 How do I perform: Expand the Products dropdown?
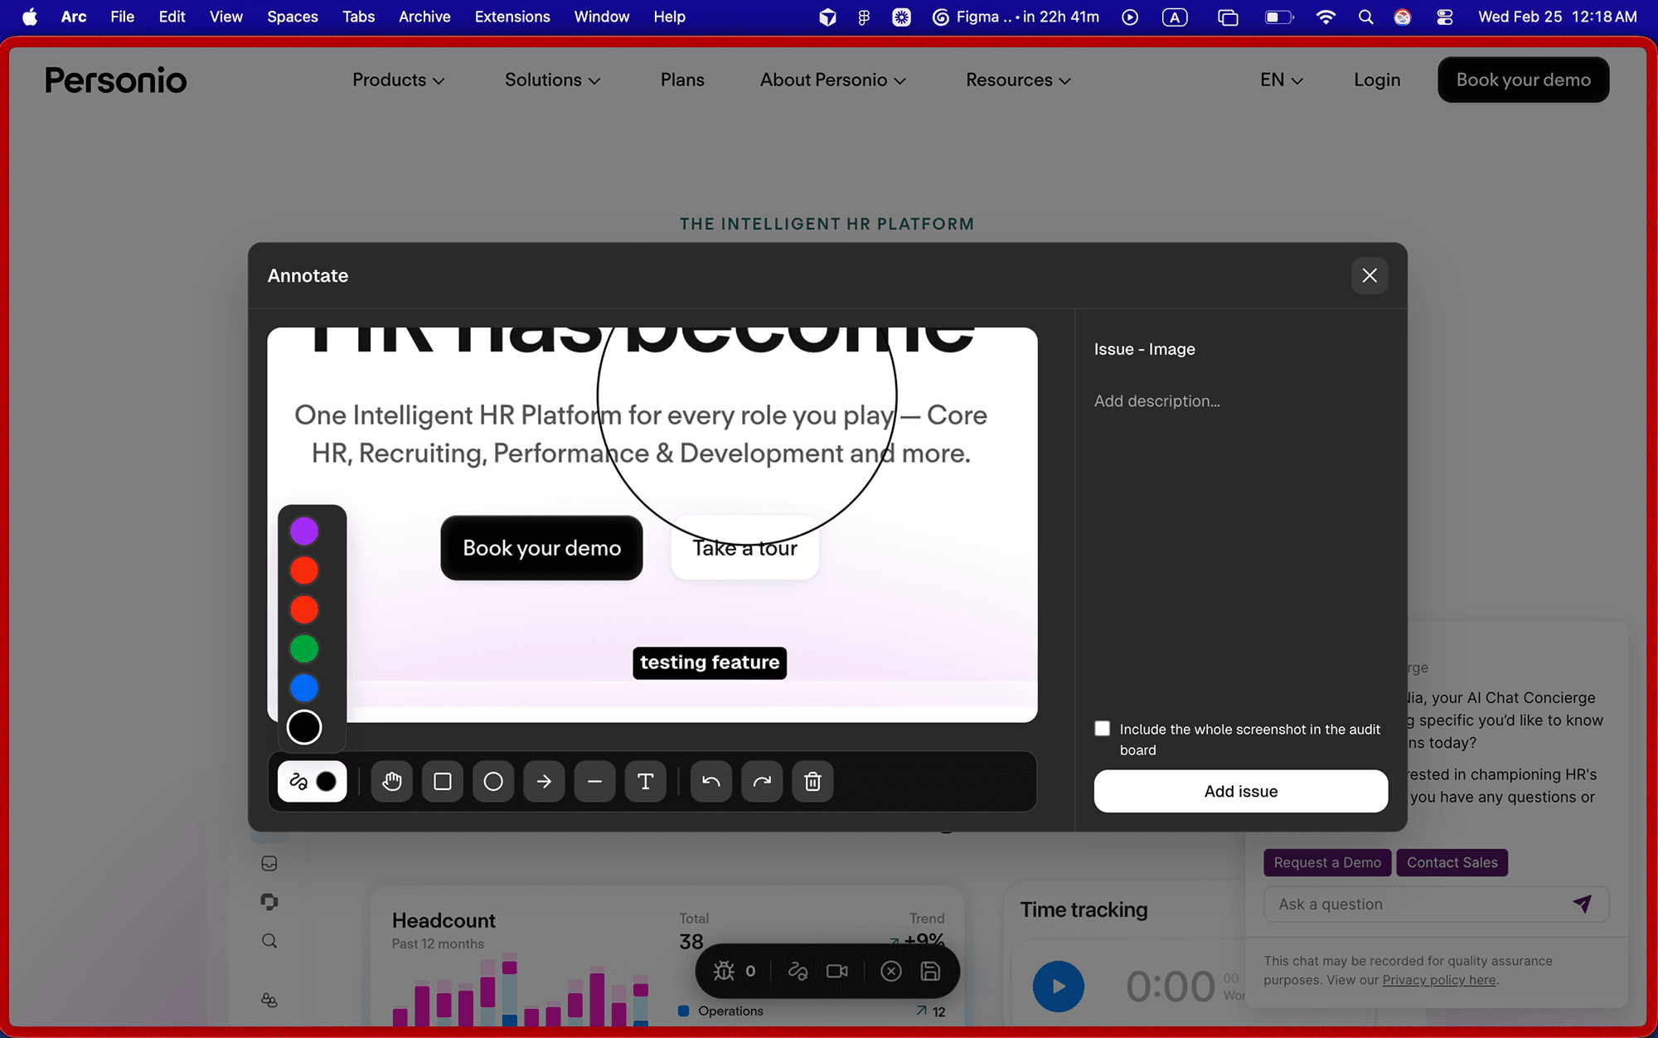399,80
